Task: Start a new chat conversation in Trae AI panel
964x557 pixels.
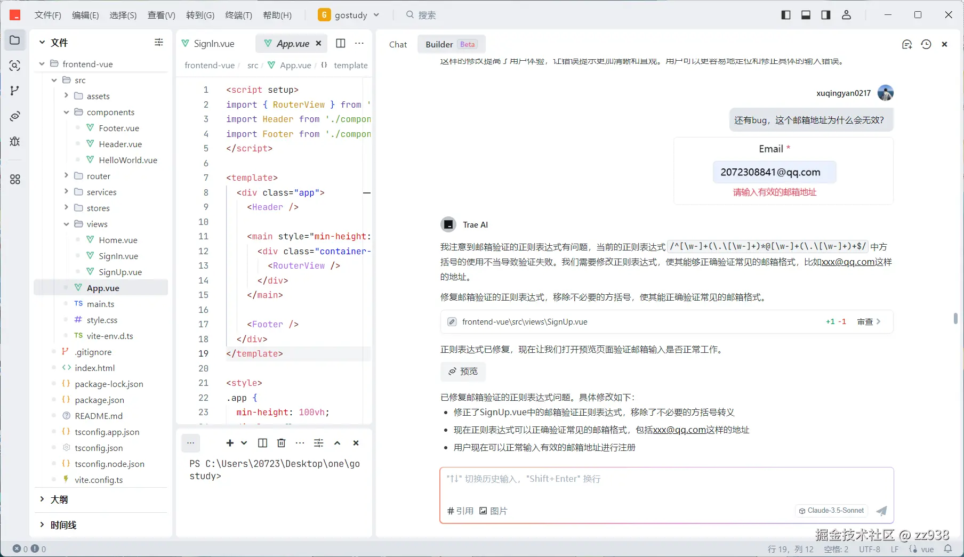Action: (907, 45)
